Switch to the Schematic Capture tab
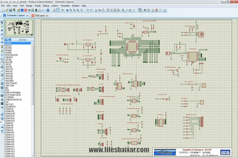The image size is (238, 158). [16, 15]
